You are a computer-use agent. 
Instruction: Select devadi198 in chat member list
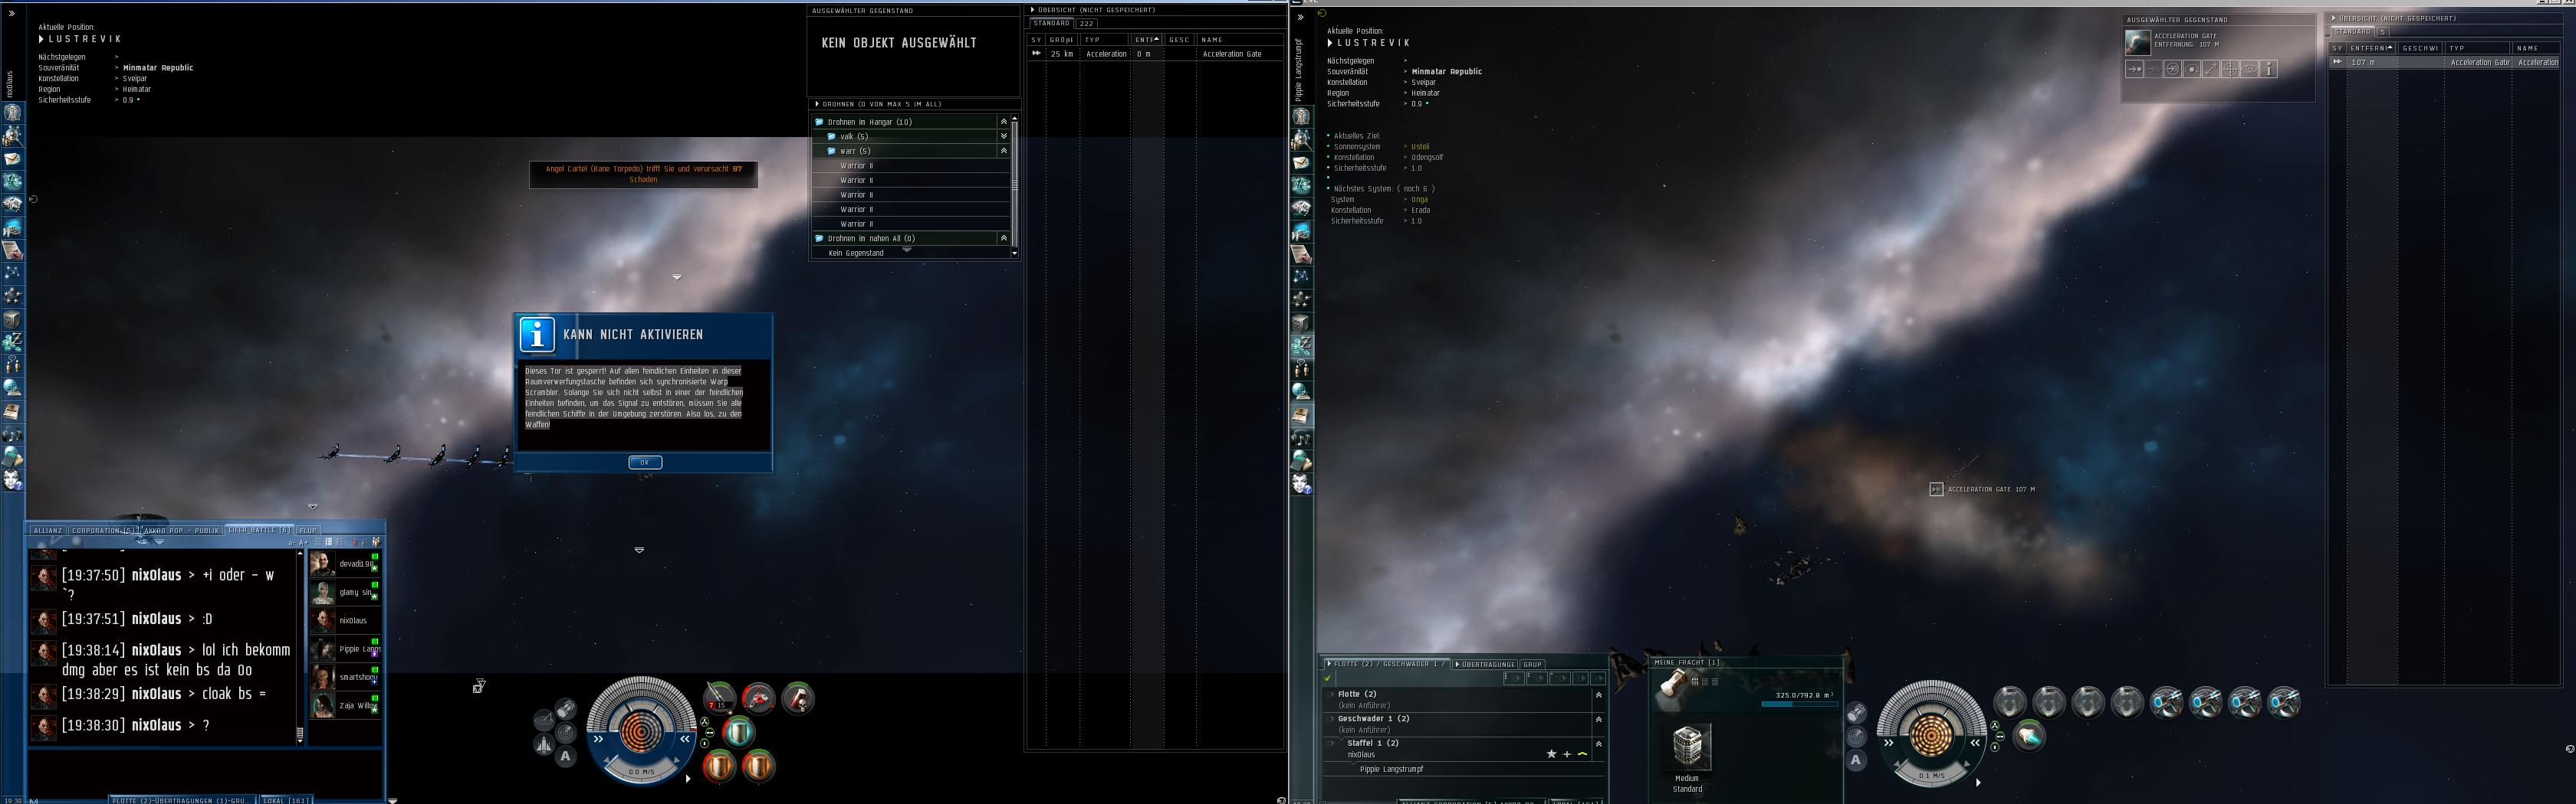click(344, 564)
